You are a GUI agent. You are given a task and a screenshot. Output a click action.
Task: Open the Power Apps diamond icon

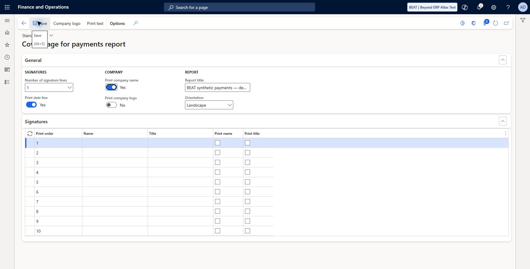click(462, 23)
